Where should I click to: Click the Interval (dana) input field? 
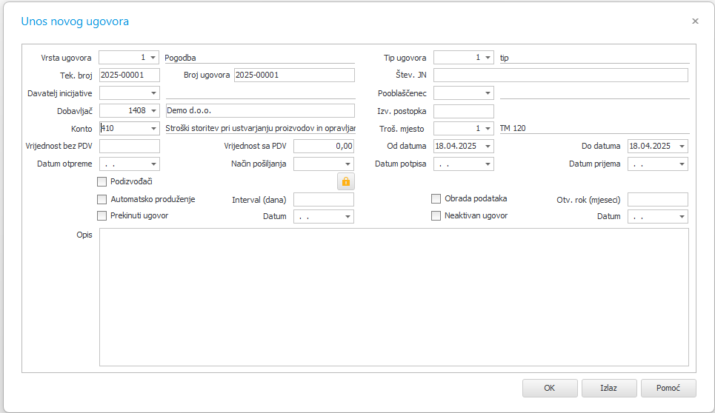323,199
